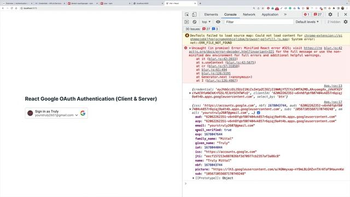Open the blur.js:57:31858 stack link
350x197 pixels.
click(223, 66)
